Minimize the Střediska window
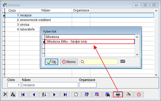The width and height of the screenshot is (161, 101). pos(136,5)
